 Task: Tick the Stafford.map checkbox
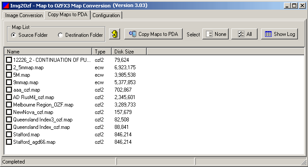[9, 135]
